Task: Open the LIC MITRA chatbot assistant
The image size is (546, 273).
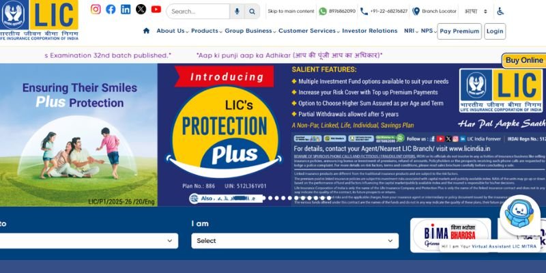Action: coord(519,216)
